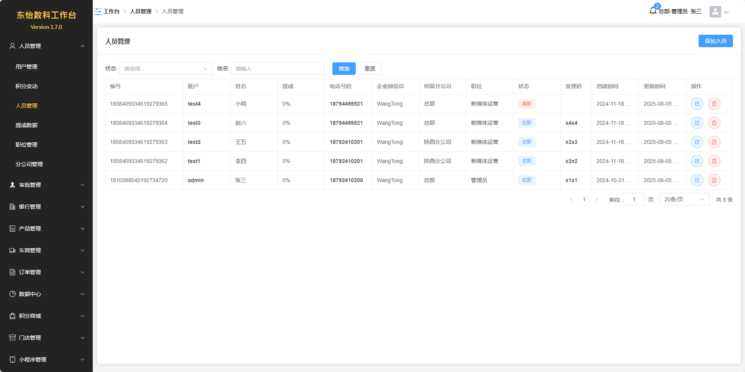Open 分公司管理 from the sidebar
The height and width of the screenshot is (372, 745).
[29, 164]
